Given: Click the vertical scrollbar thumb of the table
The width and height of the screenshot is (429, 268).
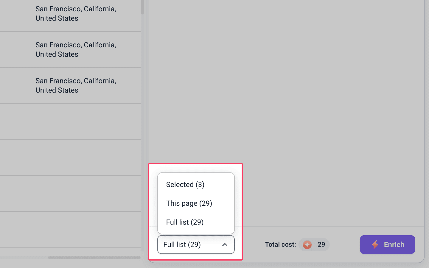Looking at the screenshot, I should 142,7.
